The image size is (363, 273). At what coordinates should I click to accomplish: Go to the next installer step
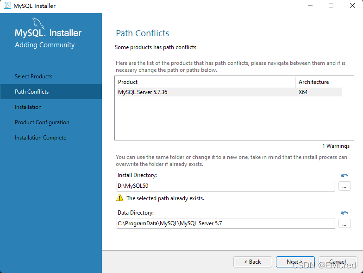coord(295,262)
